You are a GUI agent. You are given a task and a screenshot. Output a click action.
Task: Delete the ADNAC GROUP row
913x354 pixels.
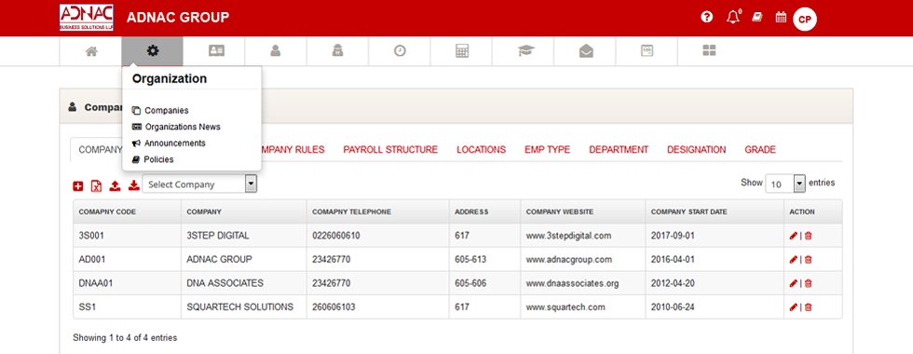pyautogui.click(x=809, y=260)
